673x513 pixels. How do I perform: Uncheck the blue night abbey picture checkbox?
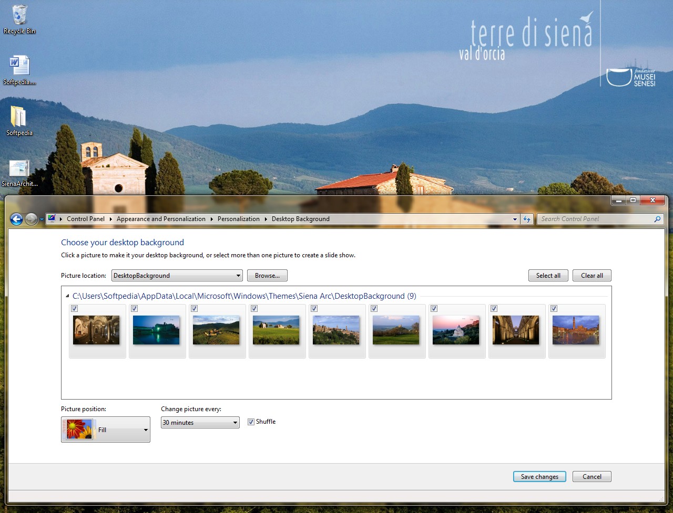(x=135, y=309)
